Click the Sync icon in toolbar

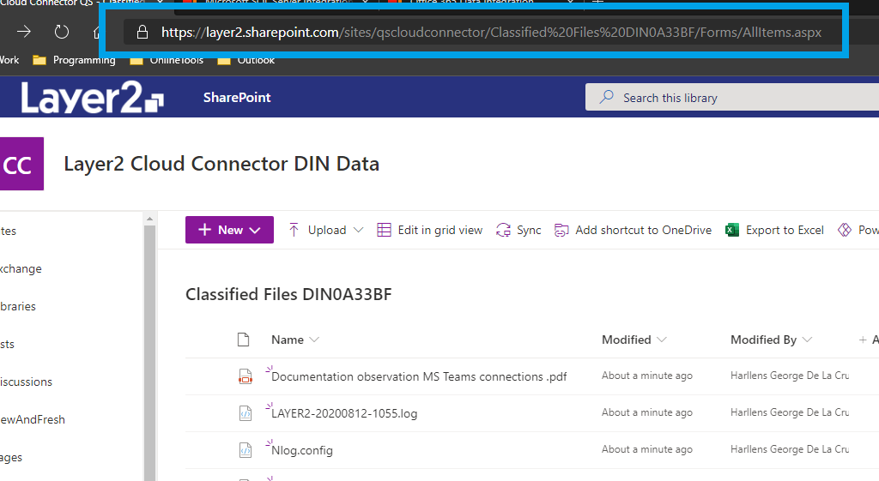tap(504, 230)
